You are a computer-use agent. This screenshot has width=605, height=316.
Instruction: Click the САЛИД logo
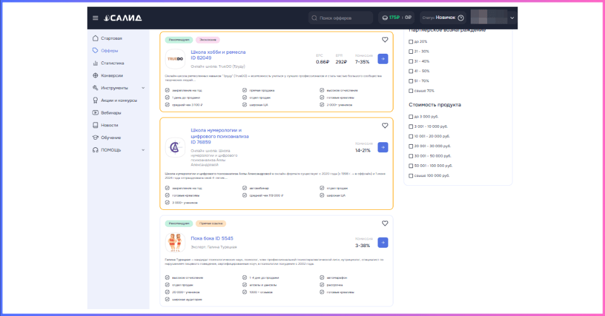pyautogui.click(x=123, y=18)
